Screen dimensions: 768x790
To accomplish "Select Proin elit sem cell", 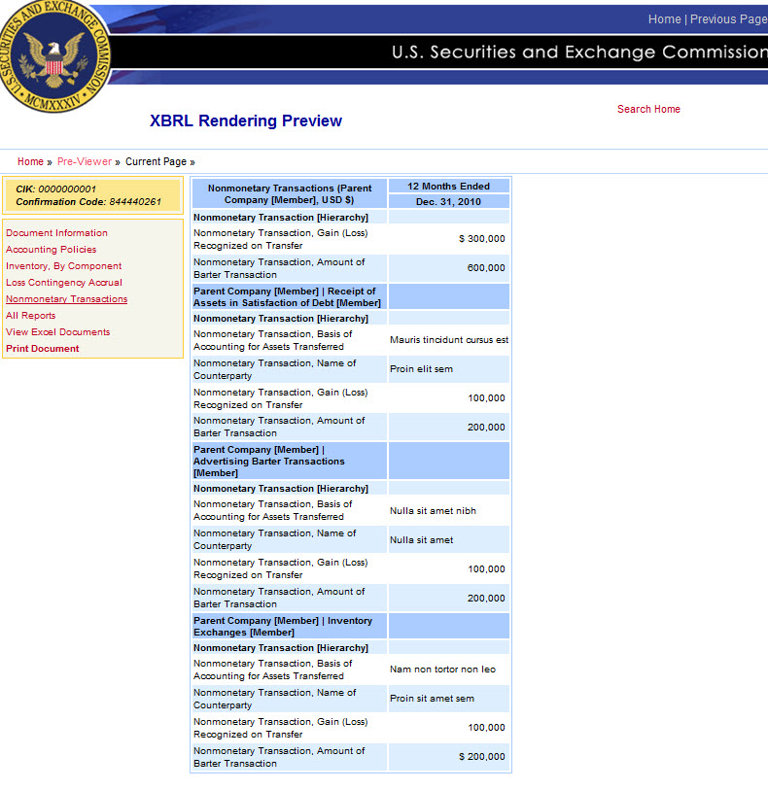I will 449,369.
